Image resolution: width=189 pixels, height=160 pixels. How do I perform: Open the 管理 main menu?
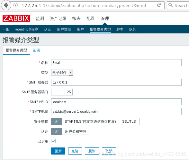point(105,19)
